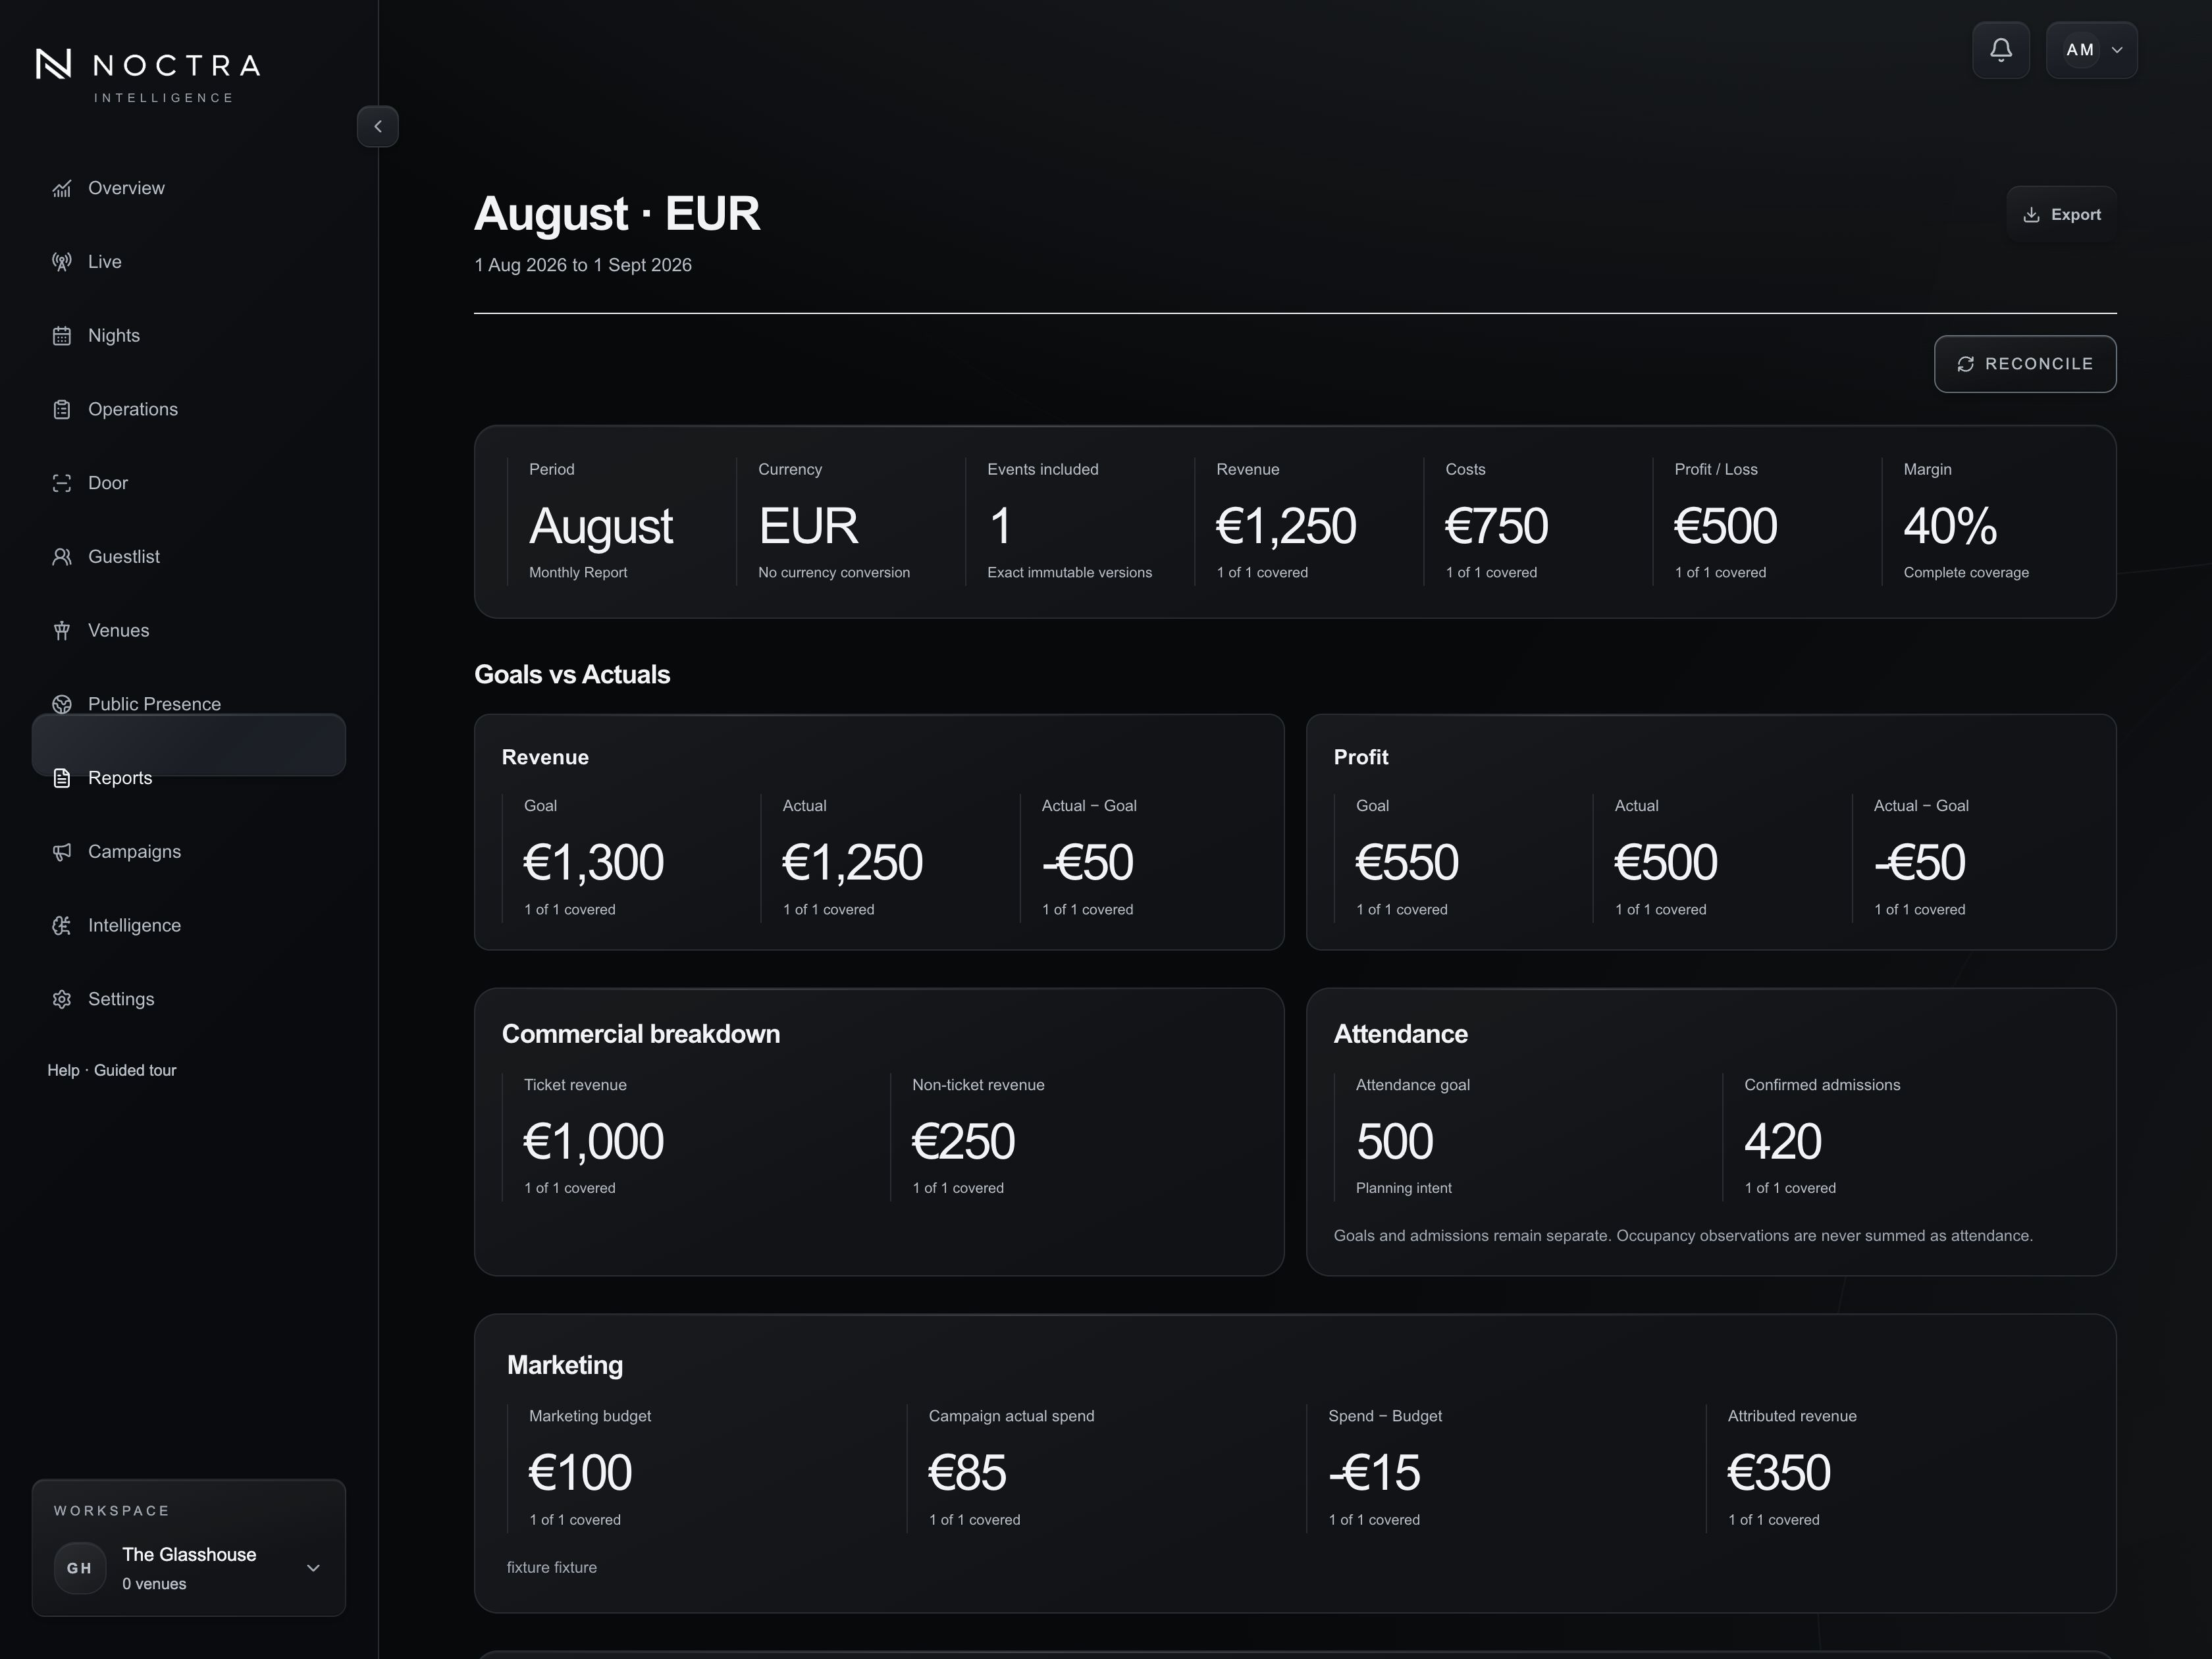Click the 40% Margin value
The image size is (2212, 1659).
click(x=1950, y=526)
